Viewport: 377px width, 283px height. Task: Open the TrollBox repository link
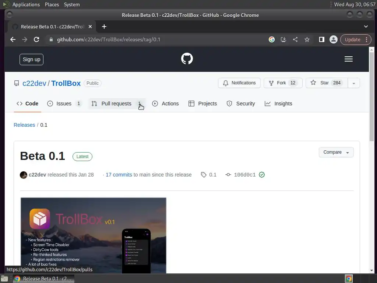pos(66,83)
